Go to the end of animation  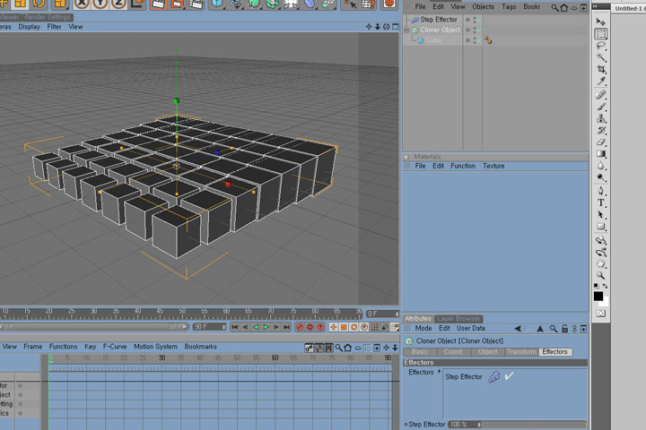[286, 327]
